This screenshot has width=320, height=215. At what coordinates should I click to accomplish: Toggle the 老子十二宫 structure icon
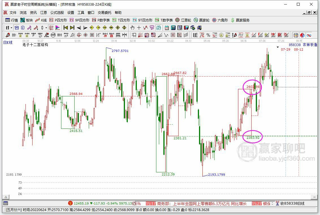51,28
